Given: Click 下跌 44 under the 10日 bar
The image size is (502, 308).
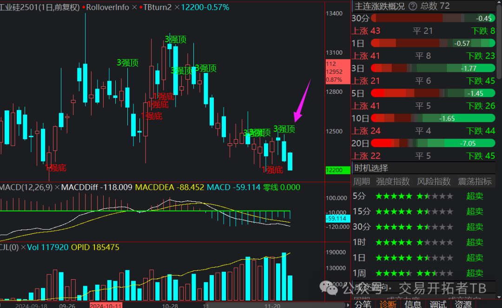Looking at the screenshot, I should click(481, 131).
